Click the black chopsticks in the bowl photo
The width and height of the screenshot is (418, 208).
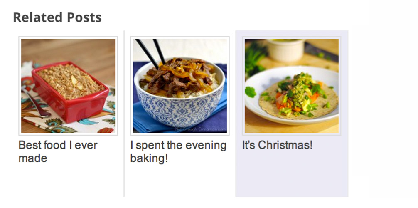pyautogui.click(x=150, y=52)
